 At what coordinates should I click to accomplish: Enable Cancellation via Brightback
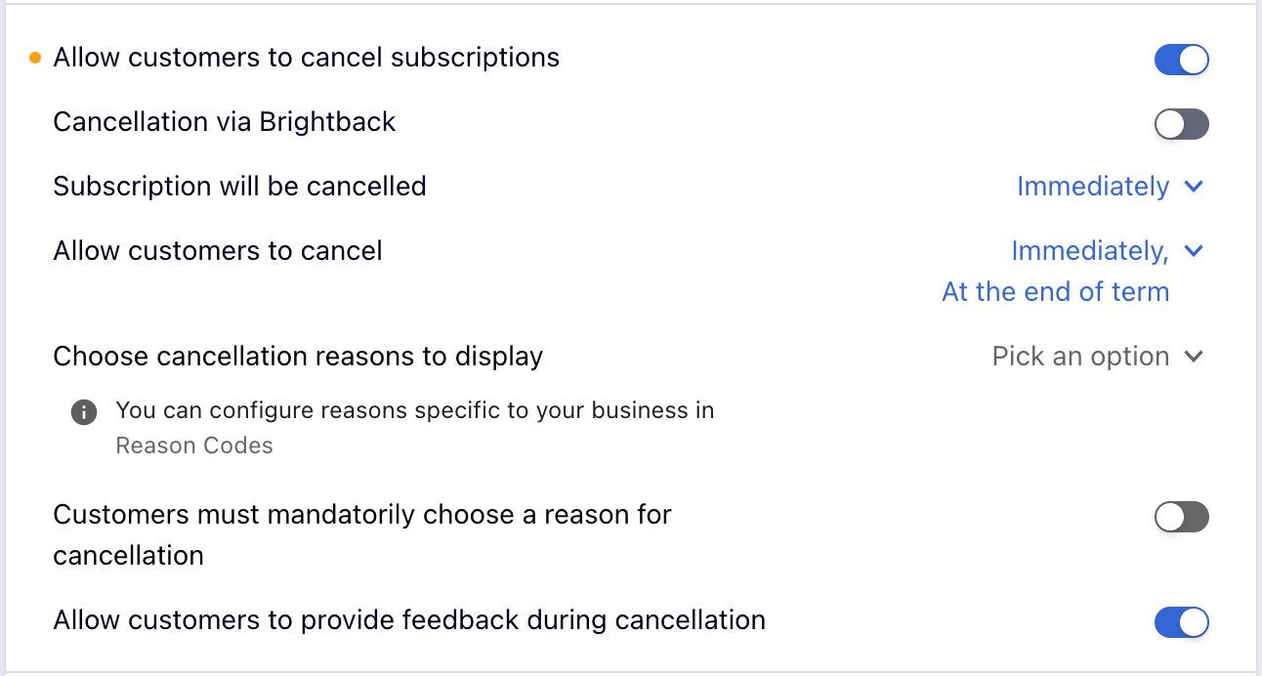[x=1181, y=124]
